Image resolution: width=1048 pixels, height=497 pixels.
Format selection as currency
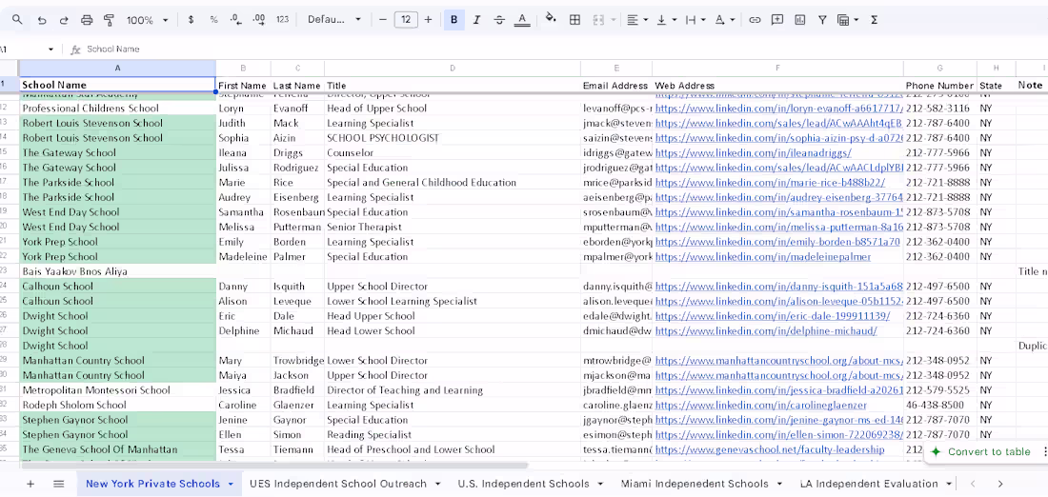point(191,20)
